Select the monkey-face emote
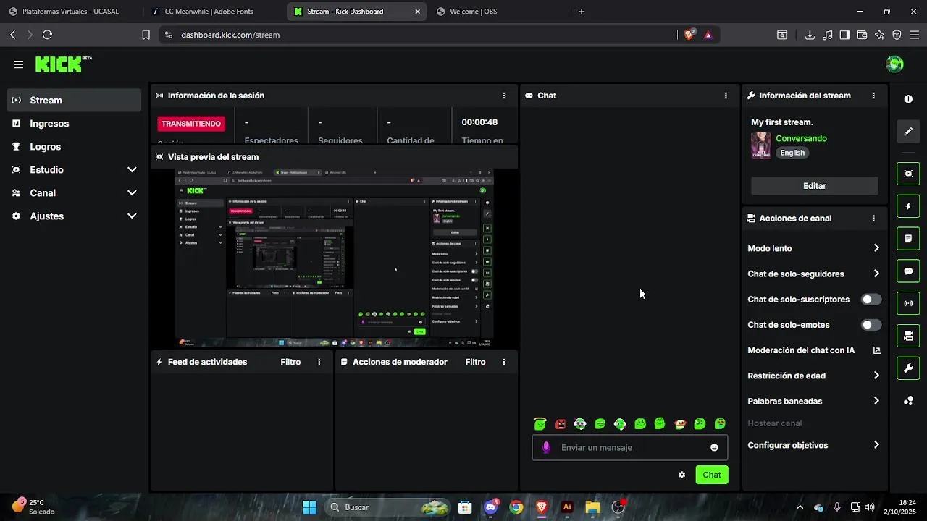This screenshot has width=927, height=521. (x=680, y=424)
